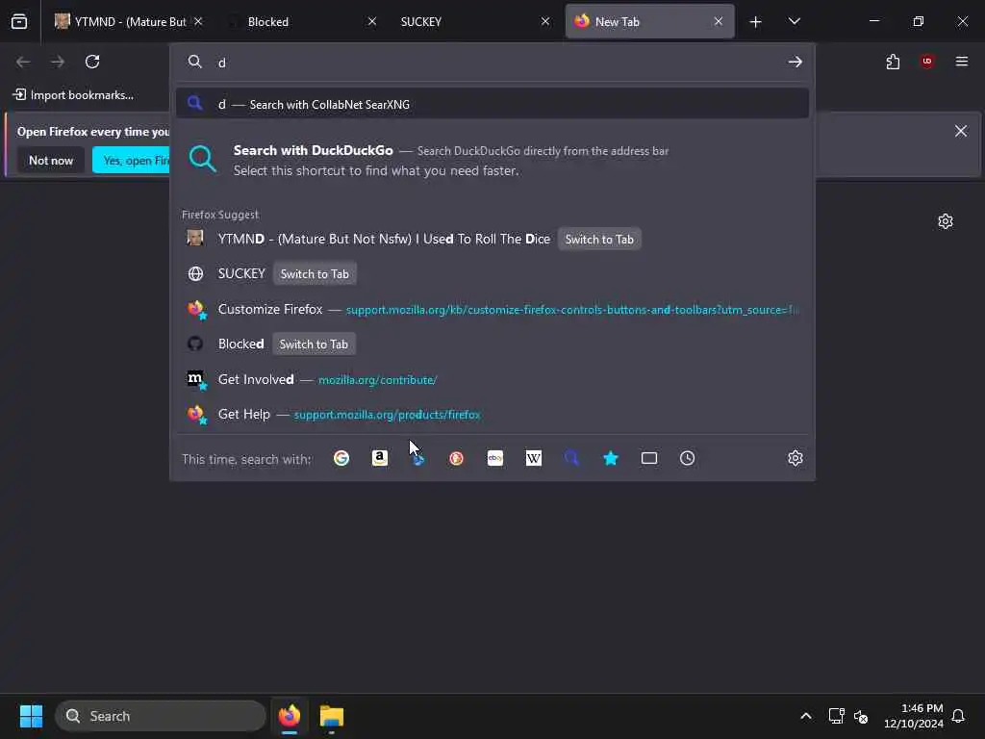Viewport: 985px width, 739px height.
Task: Search this time with eBay
Action: point(495,458)
